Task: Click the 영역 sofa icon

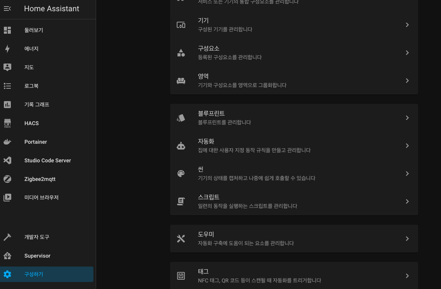Action: pyautogui.click(x=181, y=81)
